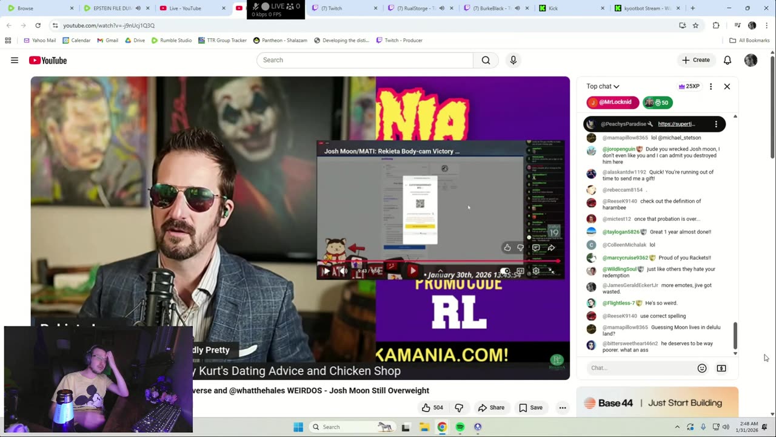Focus the Chat message input
This screenshot has width=776, height=437.
641,368
